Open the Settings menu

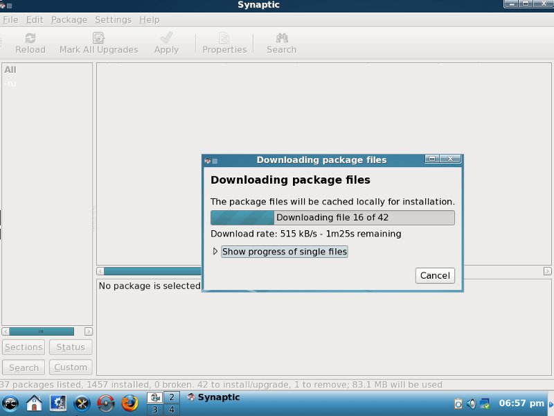[113, 19]
